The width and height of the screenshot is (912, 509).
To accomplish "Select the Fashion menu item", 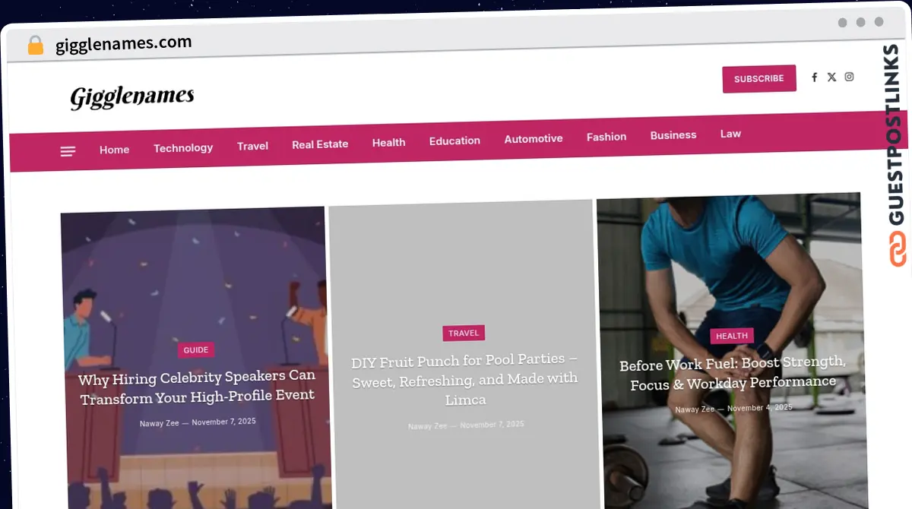I will [606, 137].
